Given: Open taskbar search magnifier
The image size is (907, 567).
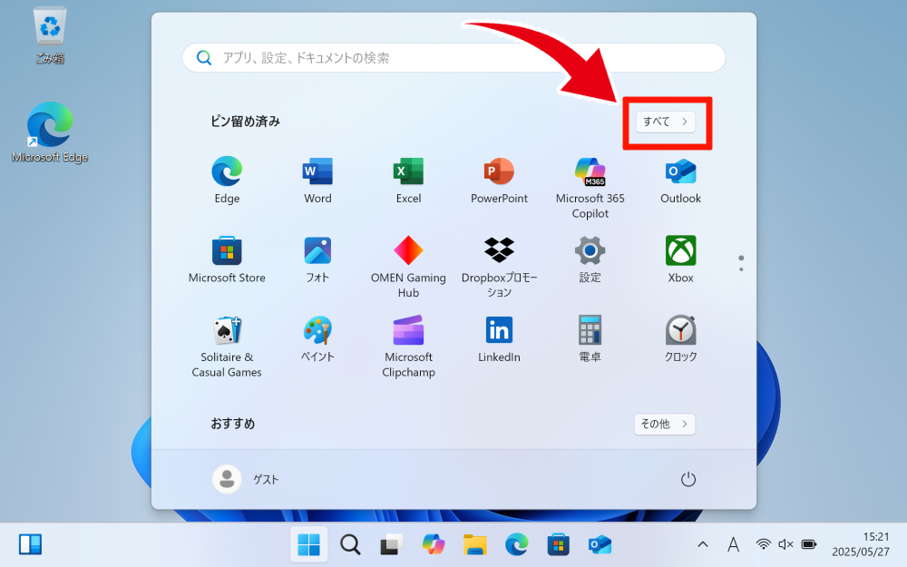Looking at the screenshot, I should click(350, 544).
